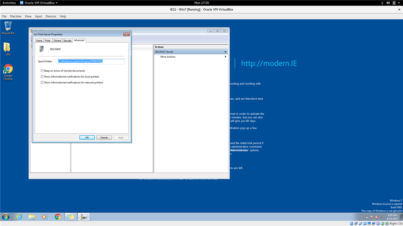Click the GNOME Wi-Fi indicator icon
Screen dimensions: 403x226
point(382,3)
